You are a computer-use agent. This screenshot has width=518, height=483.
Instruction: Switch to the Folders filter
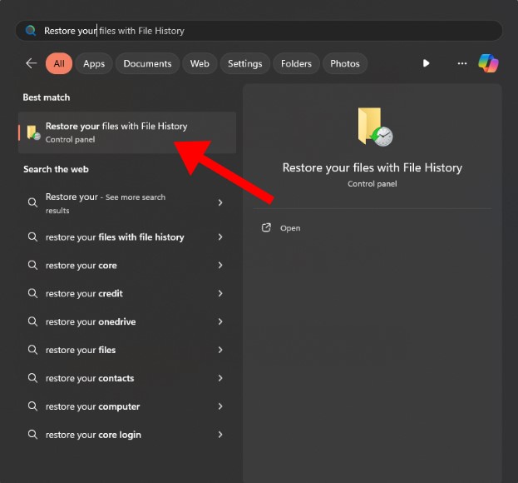pyautogui.click(x=296, y=63)
